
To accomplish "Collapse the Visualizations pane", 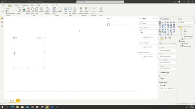I will coord(175,19).
